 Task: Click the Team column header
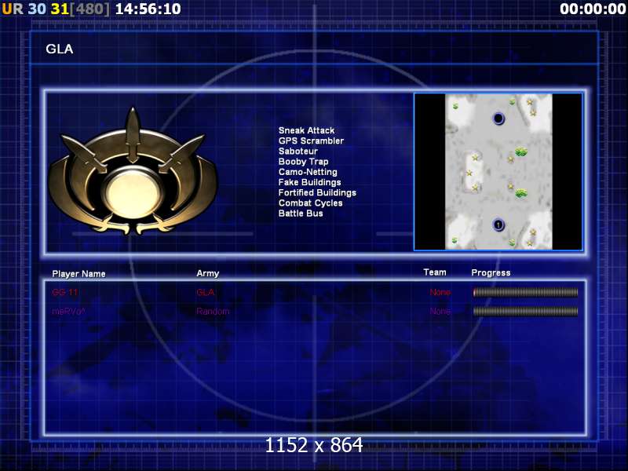pyautogui.click(x=435, y=272)
